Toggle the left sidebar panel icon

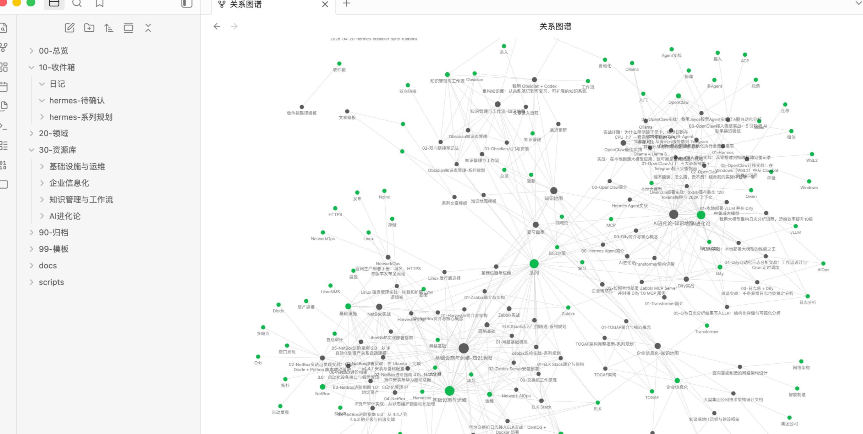tap(187, 4)
